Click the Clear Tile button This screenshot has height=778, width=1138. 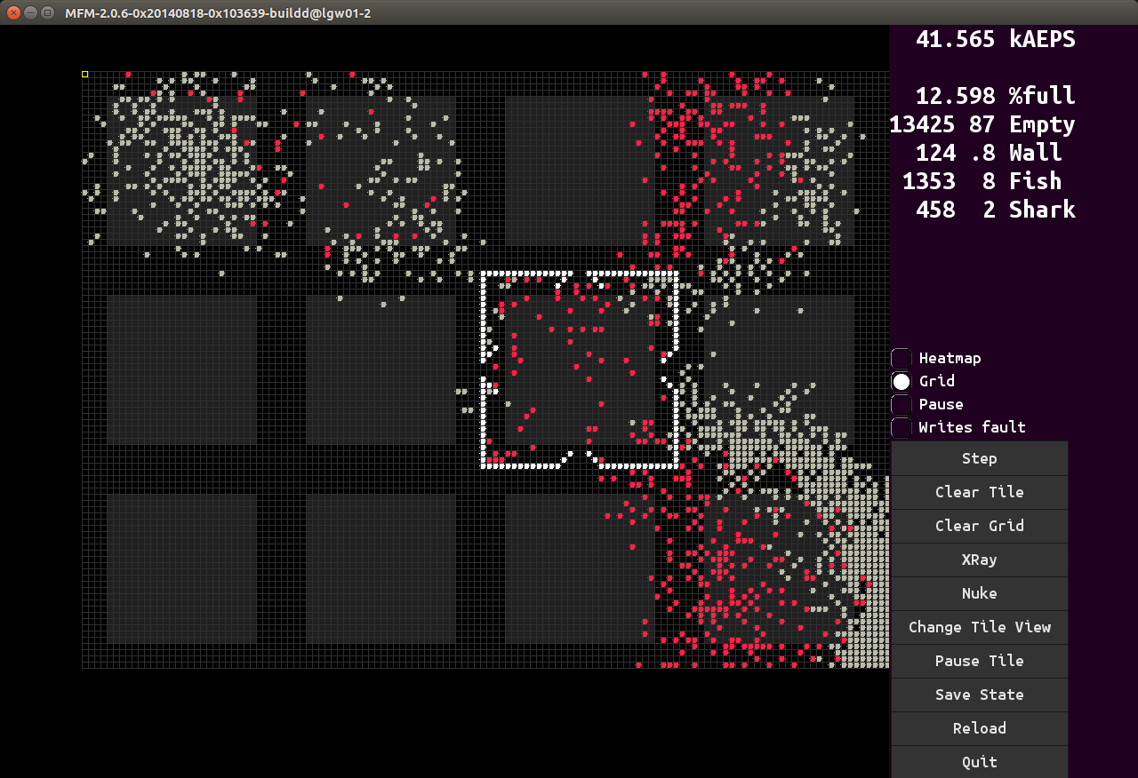pyautogui.click(x=979, y=492)
